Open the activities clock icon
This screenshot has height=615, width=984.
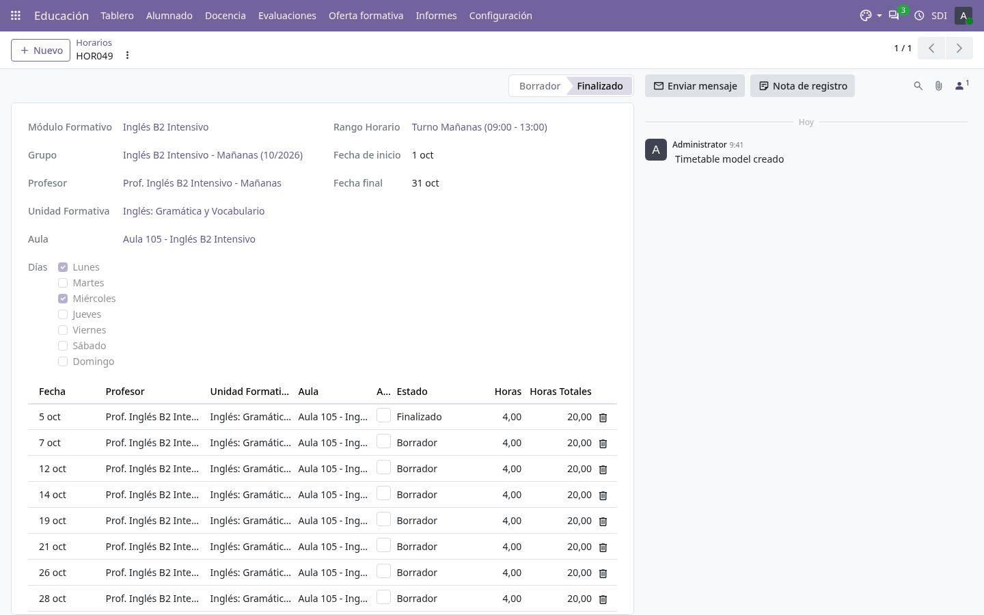pyautogui.click(x=919, y=15)
